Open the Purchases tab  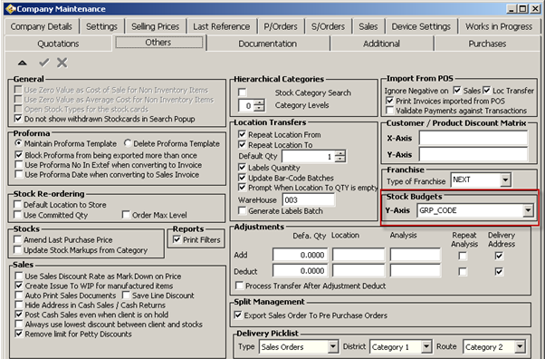point(487,44)
